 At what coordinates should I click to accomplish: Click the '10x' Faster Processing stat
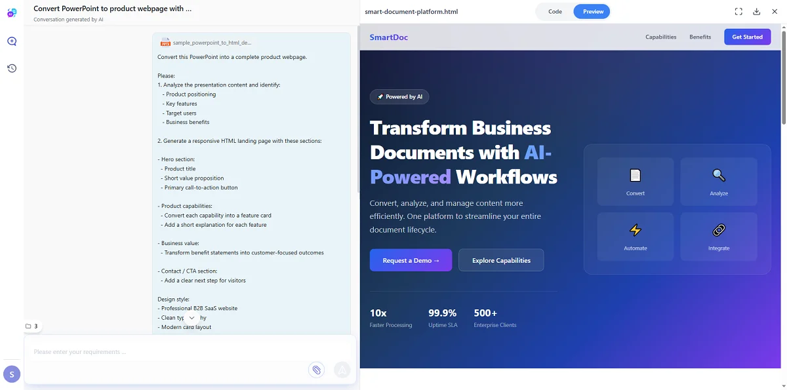point(391,318)
